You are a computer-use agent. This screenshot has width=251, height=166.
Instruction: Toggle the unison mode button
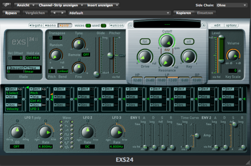click(117, 25)
